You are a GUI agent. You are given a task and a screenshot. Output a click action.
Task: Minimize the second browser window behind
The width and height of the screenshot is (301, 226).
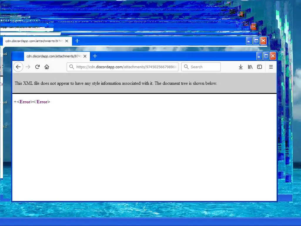pos(249,41)
